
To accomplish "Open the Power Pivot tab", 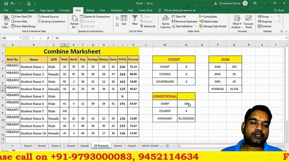I will [145, 10].
